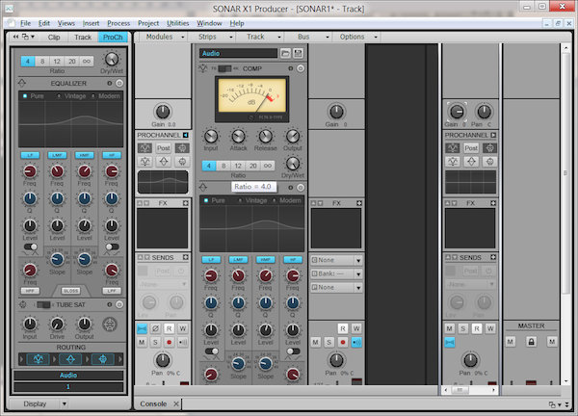Click stereo interleave icon on bus strip
This screenshot has width=578, height=416.
coord(449,342)
